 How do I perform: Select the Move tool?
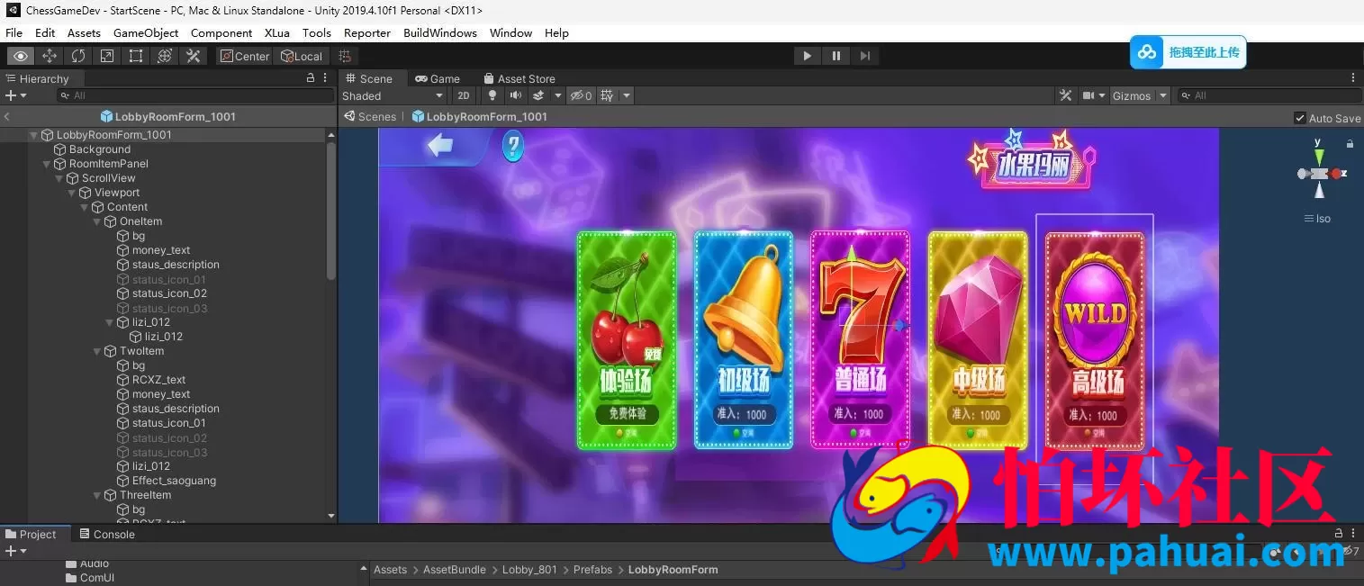click(x=50, y=56)
